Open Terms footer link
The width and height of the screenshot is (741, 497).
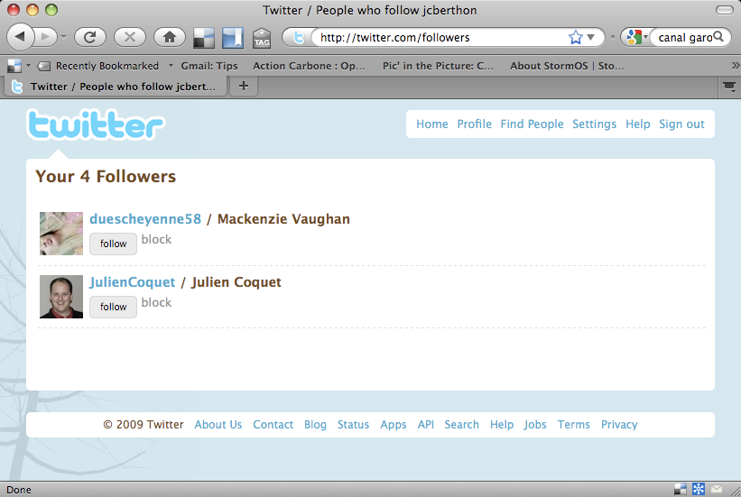click(573, 425)
